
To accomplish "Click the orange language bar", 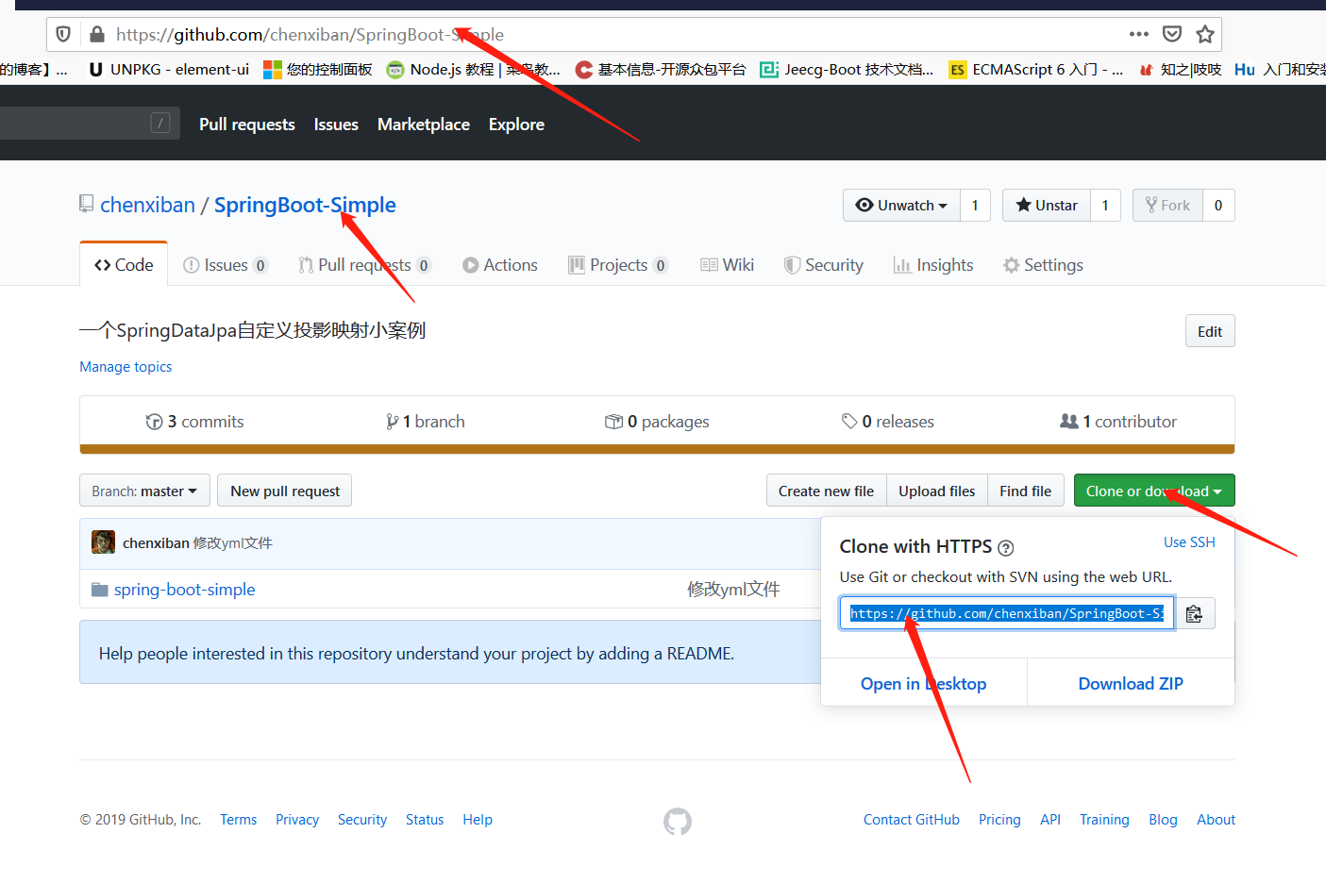I will pos(657,449).
